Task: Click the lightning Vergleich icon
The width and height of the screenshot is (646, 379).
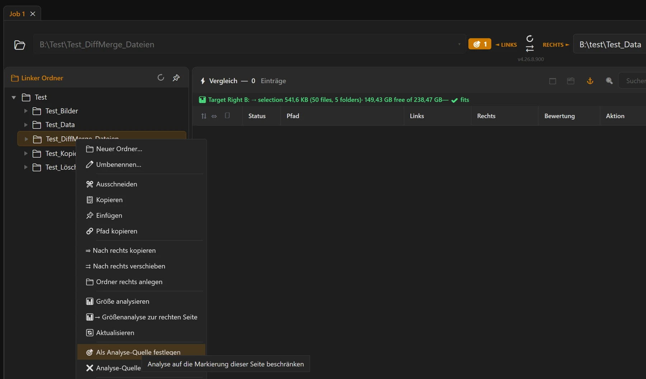Action: point(203,81)
